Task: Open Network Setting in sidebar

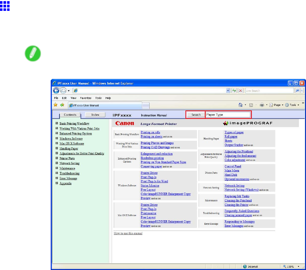Action: pyautogui.click(x=70, y=163)
